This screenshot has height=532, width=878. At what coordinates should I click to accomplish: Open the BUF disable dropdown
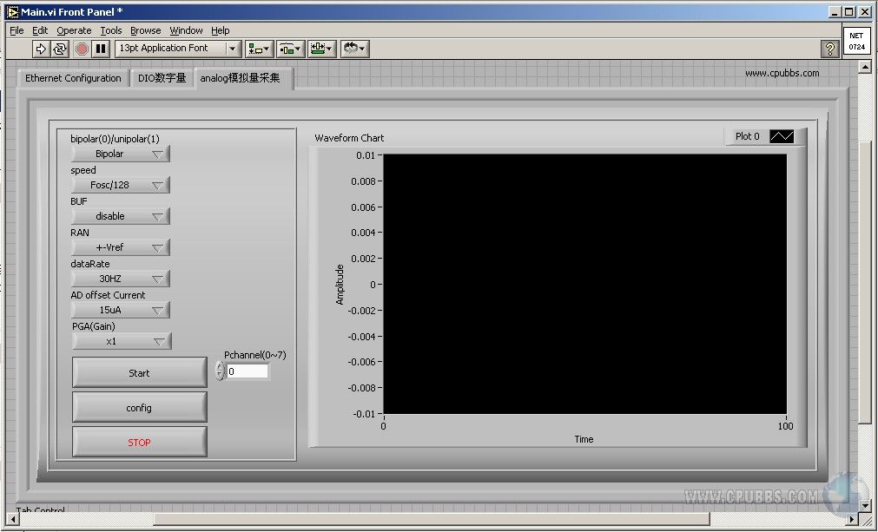(121, 216)
